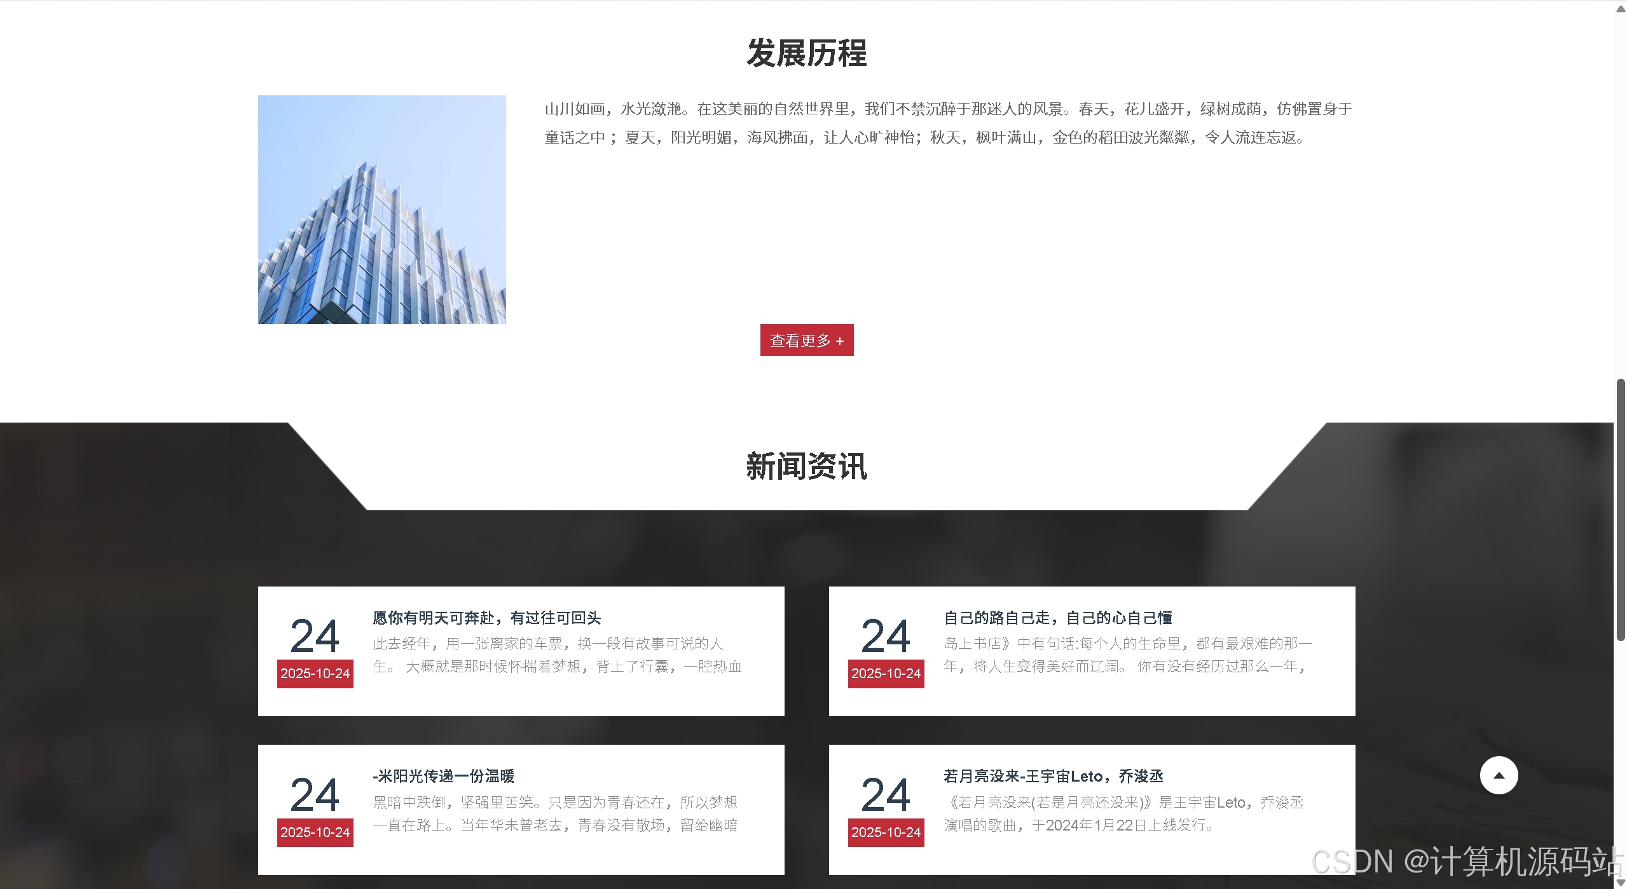Click the date badge on -米阳光传递一份温暖 card

pos(315,832)
